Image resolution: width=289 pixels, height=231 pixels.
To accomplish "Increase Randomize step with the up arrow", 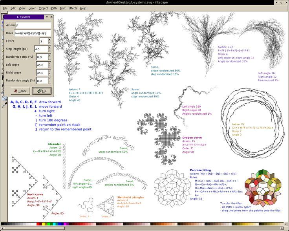I will click(49, 55).
